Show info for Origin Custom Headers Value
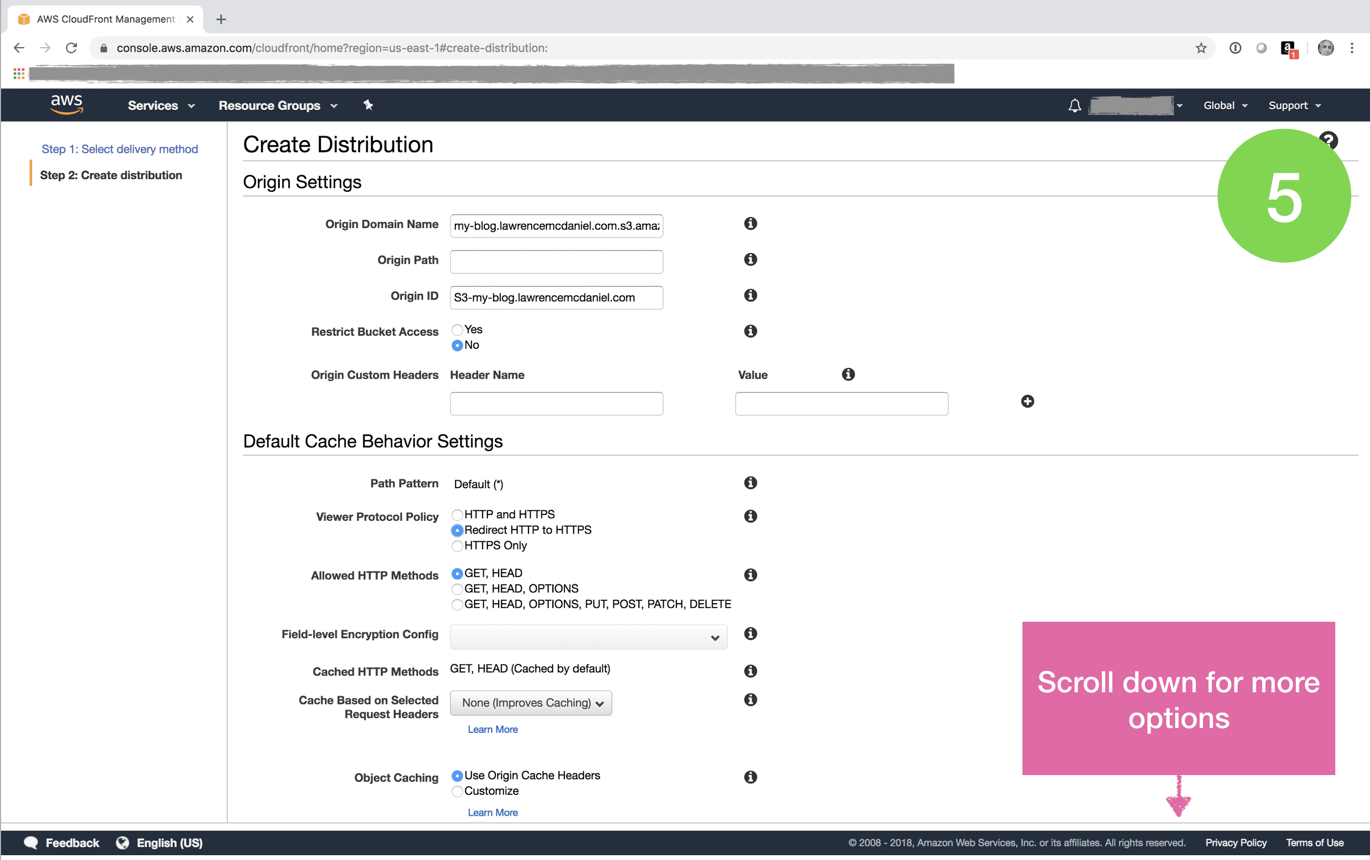 coord(848,374)
